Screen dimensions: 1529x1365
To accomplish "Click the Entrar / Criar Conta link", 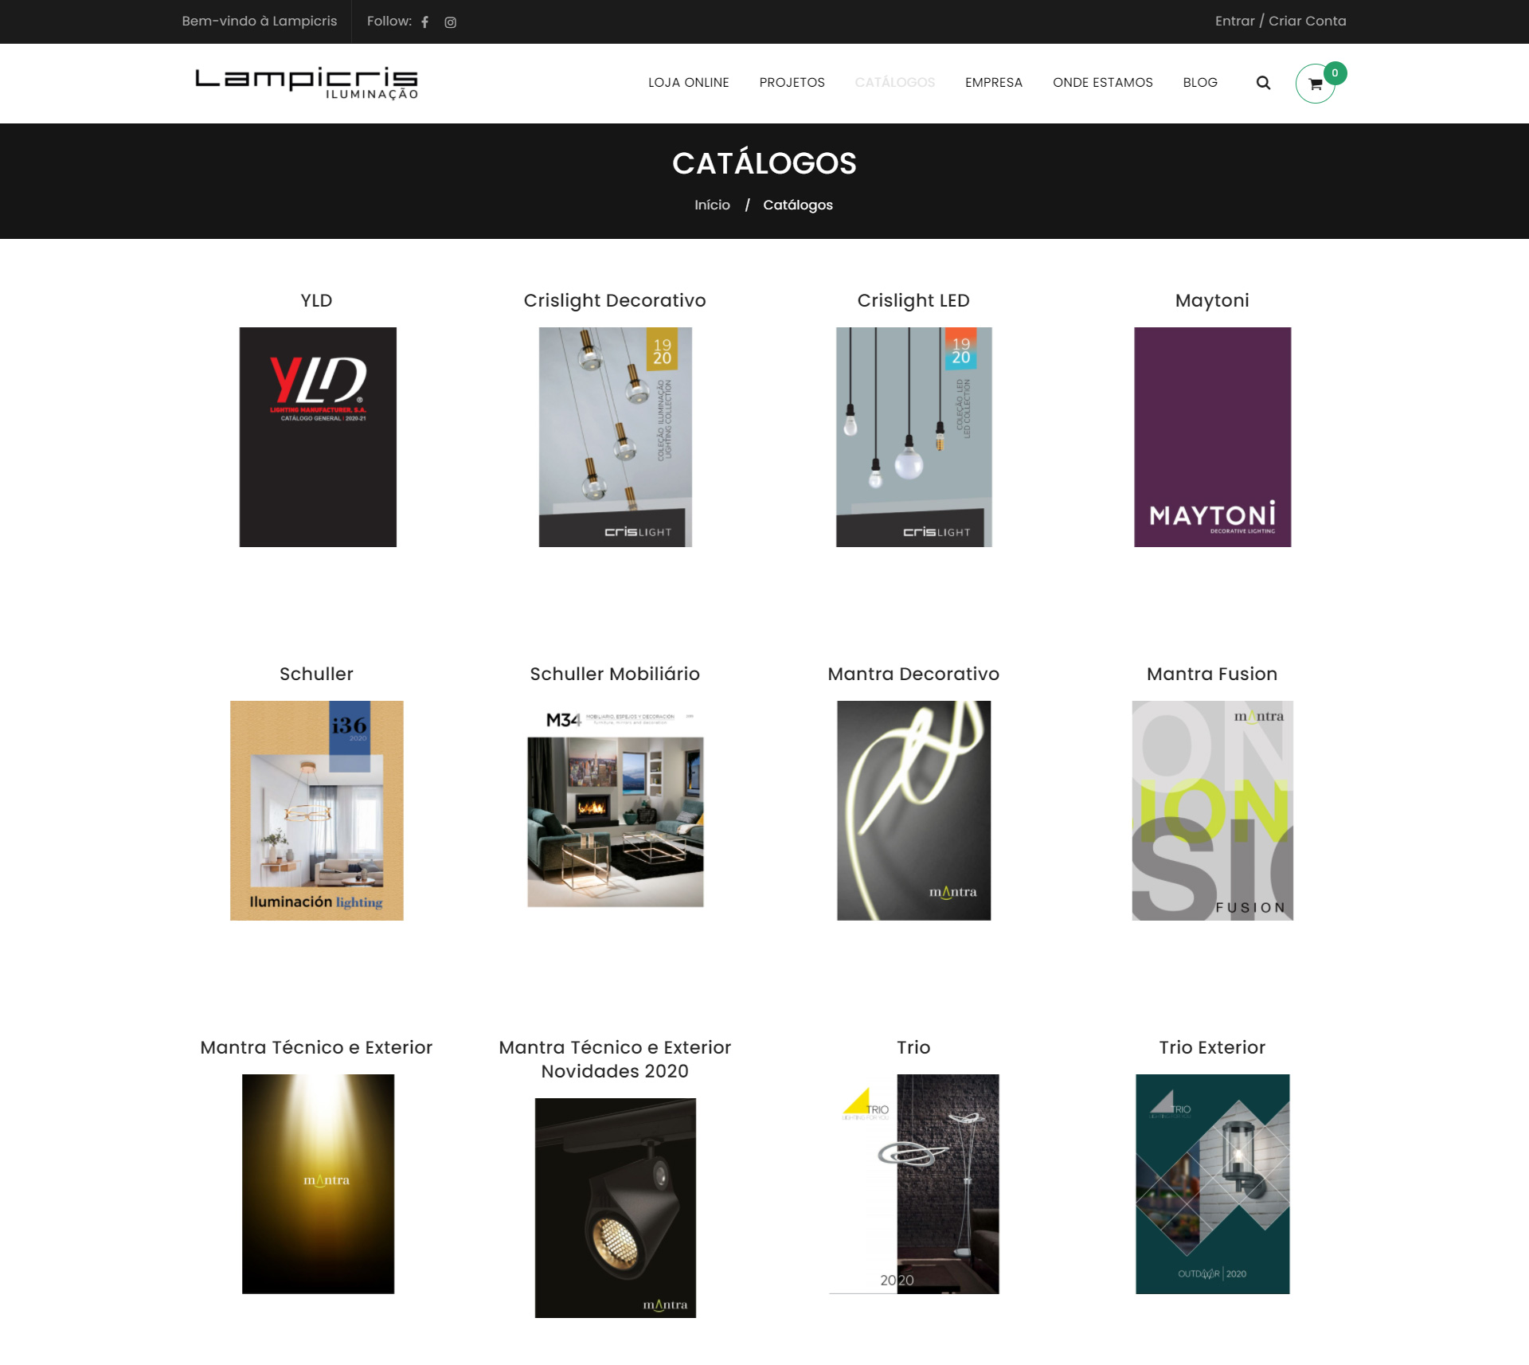I will 1281,22.
